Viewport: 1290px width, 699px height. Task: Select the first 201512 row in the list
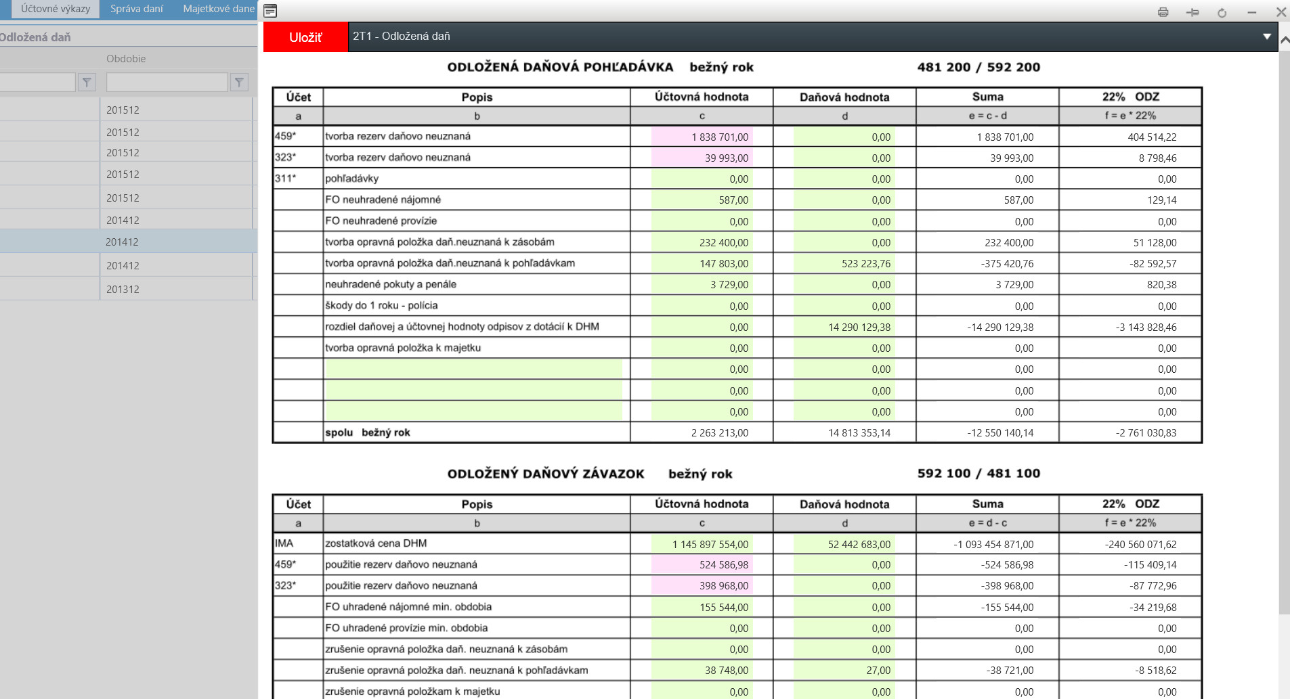click(129, 110)
